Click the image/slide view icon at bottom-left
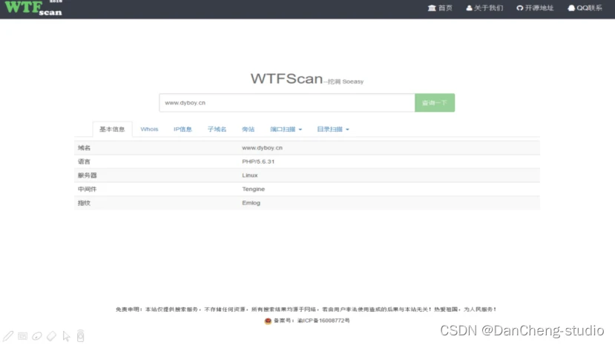The height and width of the screenshot is (345, 615). pyautogui.click(x=22, y=336)
